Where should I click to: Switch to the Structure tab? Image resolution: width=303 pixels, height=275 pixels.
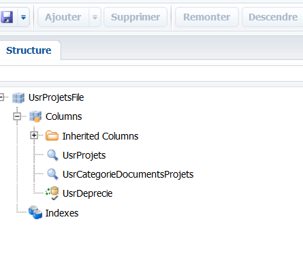pos(29,50)
